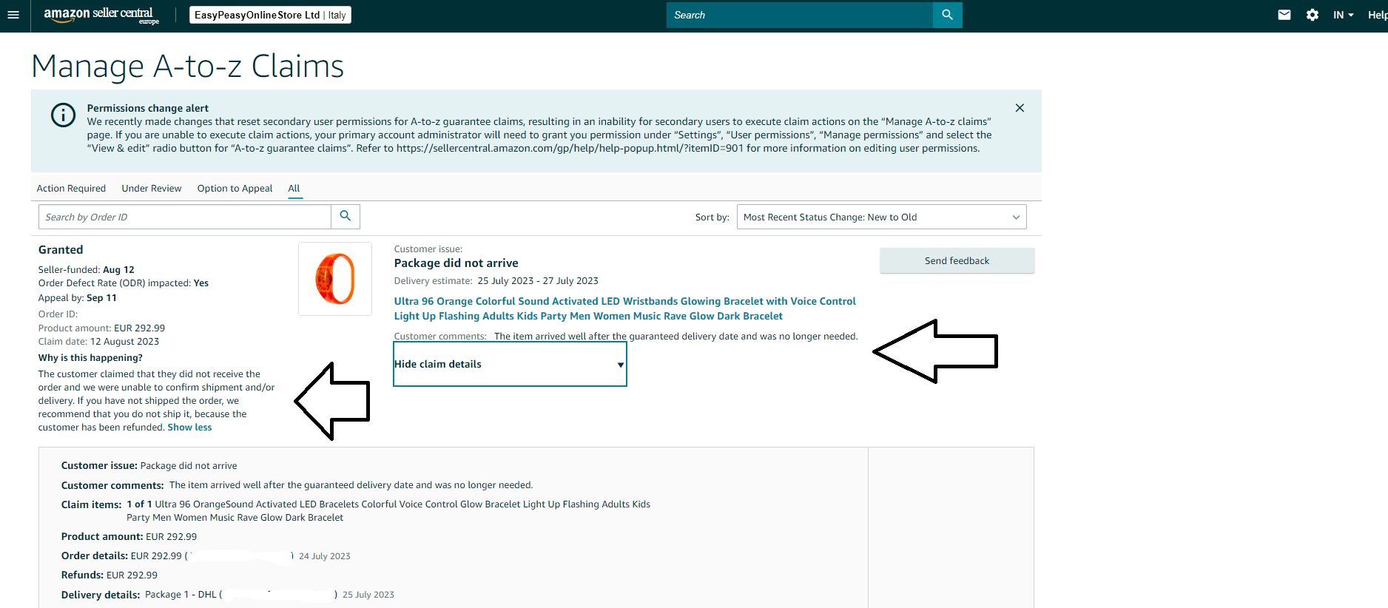Click the Manage A-to-z Claims heading
Image resolution: width=1388 pixels, height=608 pixels.
(187, 66)
